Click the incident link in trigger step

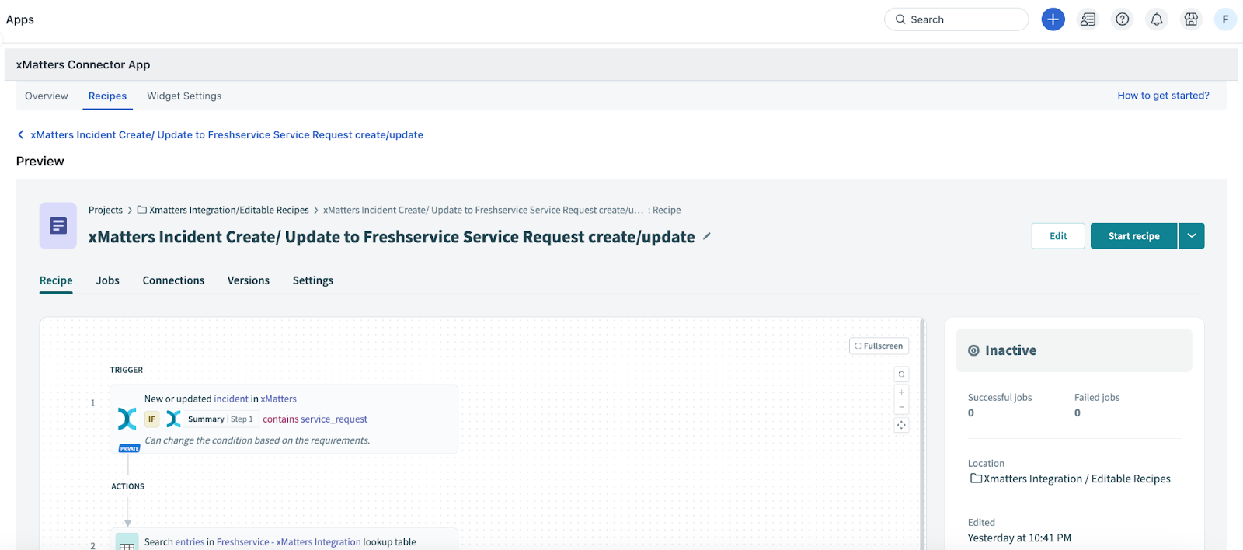231,399
